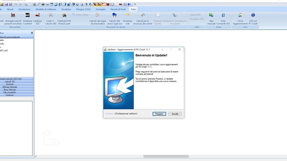The image size is (287, 161).
Task: Close the Updater dialog window
Action: 179,50
